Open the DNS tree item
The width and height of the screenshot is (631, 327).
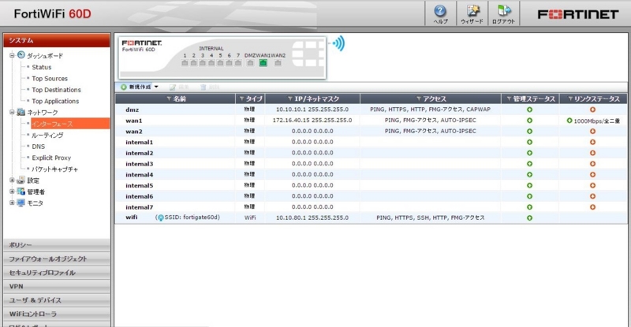point(38,147)
